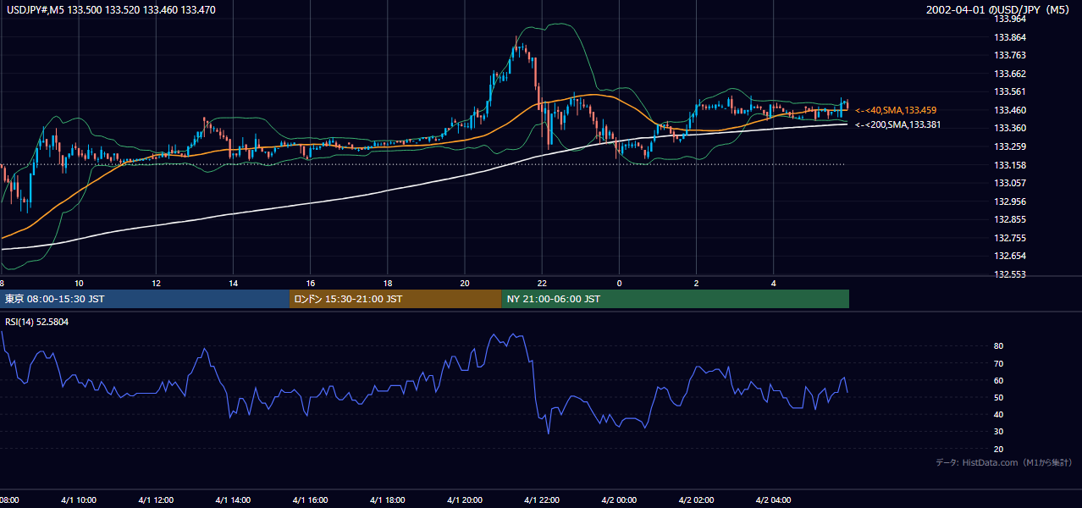Click the 2002-04-01 のUSD/JPY（M5） chart title
This screenshot has height=508, width=1082.
pos(999,10)
